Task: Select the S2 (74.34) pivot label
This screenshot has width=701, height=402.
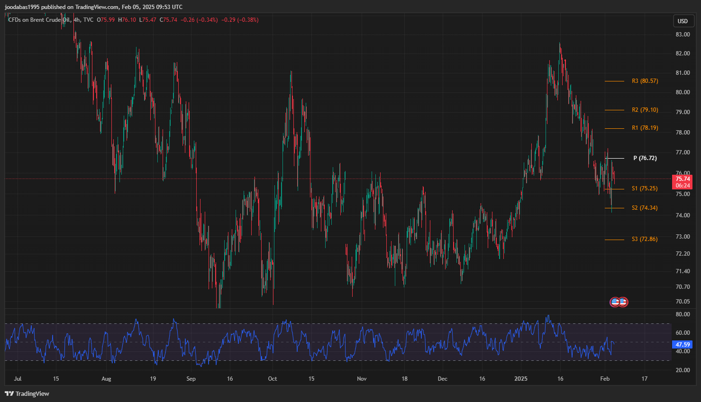Action: click(645, 208)
